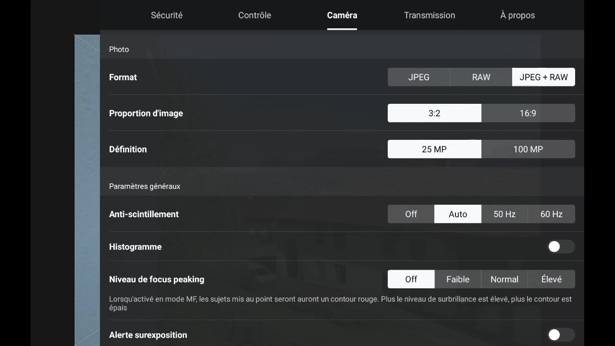
Task: Choose JPEG + RAW format
Action: [x=543, y=77]
